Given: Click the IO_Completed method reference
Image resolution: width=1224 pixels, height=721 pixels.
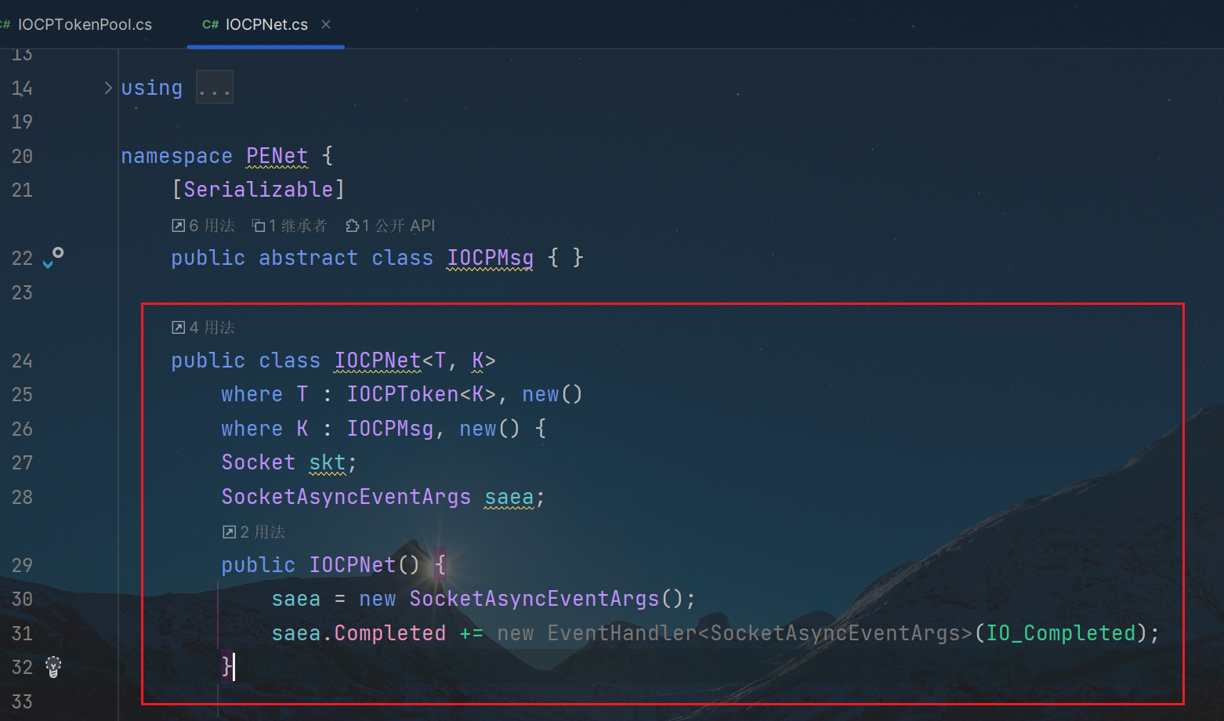Looking at the screenshot, I should click(1060, 633).
